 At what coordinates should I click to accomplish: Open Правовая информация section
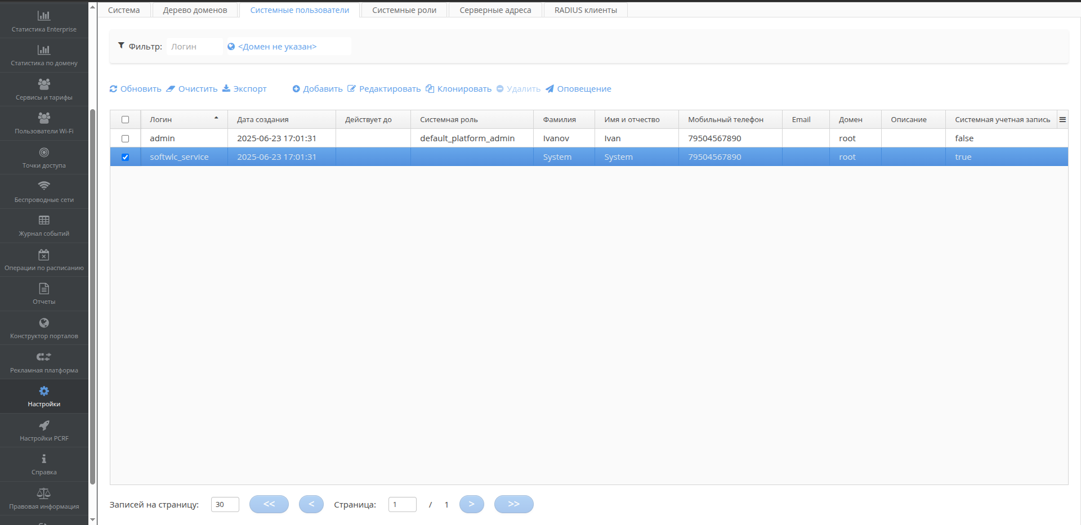coord(44,499)
